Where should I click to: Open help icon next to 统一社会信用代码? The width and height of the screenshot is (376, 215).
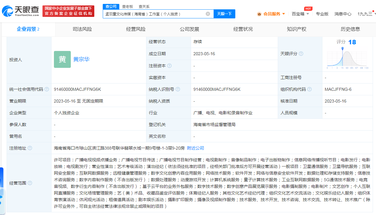(x=47, y=89)
